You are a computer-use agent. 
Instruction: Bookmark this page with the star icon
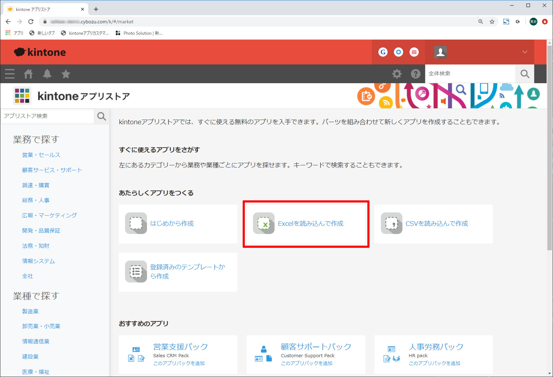click(x=492, y=22)
